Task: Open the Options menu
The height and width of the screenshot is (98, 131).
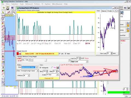Action: pos(48,4)
